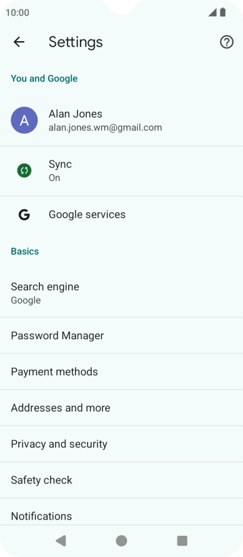
Task: Open Search engine setting
Action: tap(121, 293)
